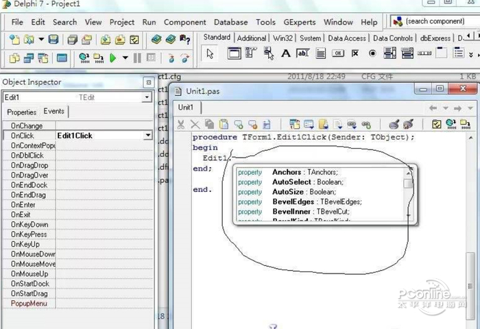This screenshot has width=480, height=329.
Task: Select the ComboBox component icon
Action: pyautogui.click(x=407, y=53)
